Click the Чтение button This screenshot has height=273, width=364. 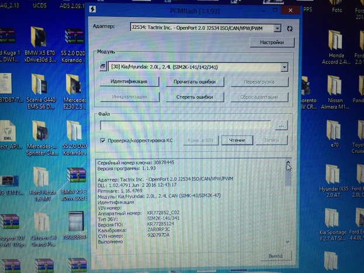(x=236, y=140)
